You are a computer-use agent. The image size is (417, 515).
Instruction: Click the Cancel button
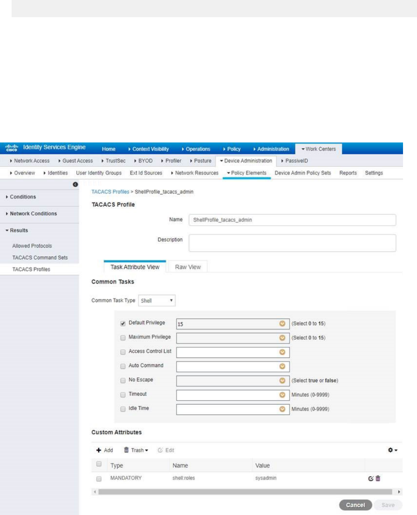click(x=355, y=505)
